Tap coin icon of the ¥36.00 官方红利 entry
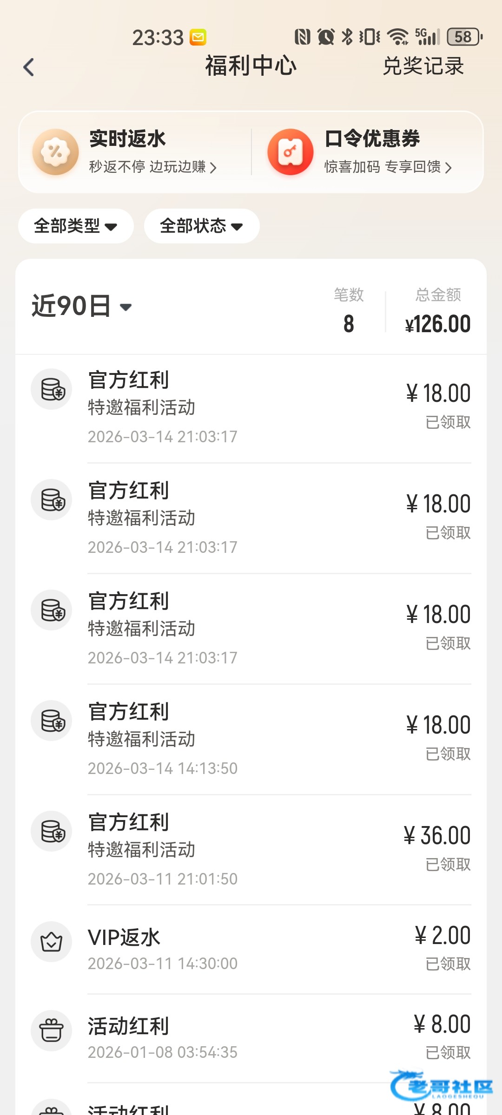This screenshot has height=1115, width=502. 51,831
